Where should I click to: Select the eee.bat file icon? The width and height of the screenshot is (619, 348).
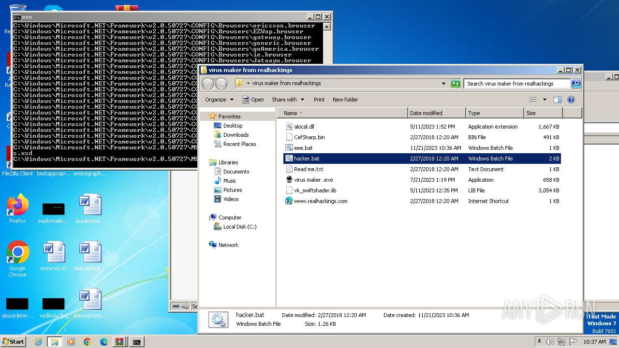(x=289, y=148)
